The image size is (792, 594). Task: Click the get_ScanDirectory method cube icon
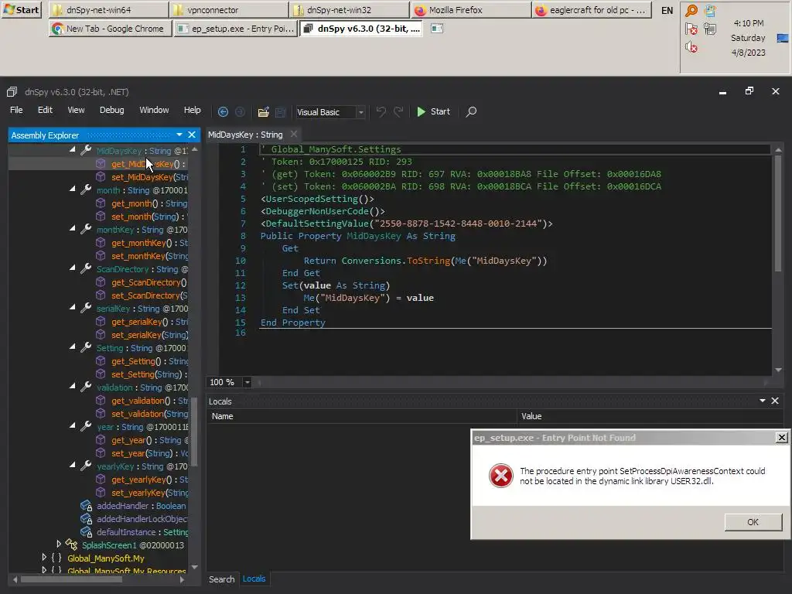click(x=101, y=282)
